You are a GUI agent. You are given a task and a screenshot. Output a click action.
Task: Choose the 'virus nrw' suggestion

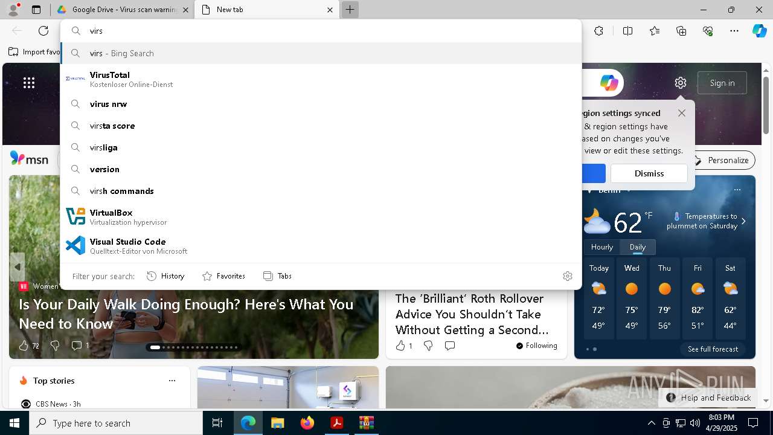pos(321,104)
